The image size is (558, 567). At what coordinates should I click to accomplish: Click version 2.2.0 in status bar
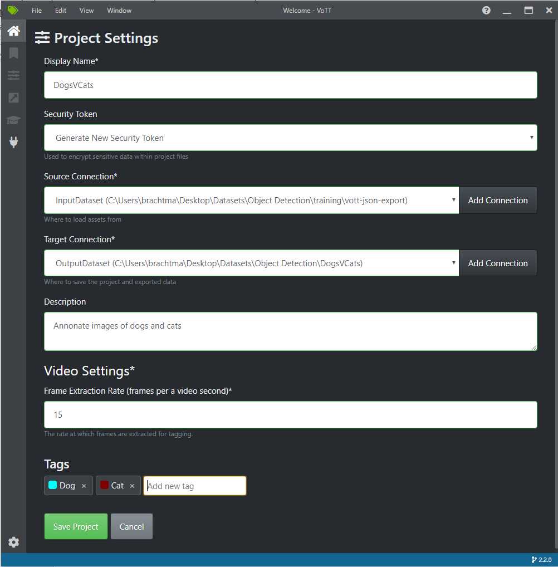point(545,560)
